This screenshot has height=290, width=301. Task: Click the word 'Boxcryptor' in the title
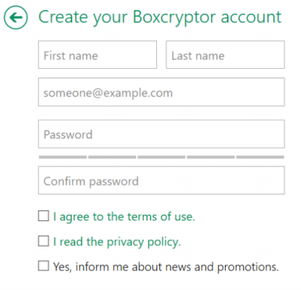tap(174, 17)
